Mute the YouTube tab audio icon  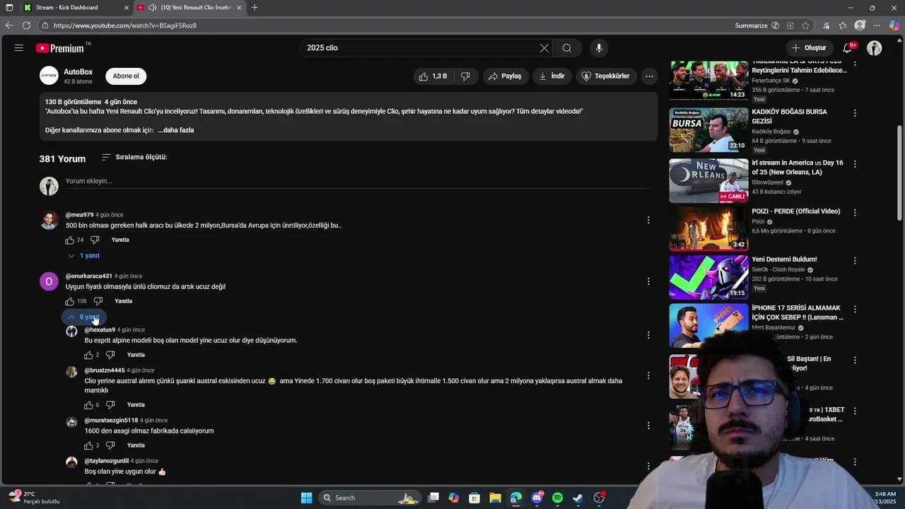[153, 8]
